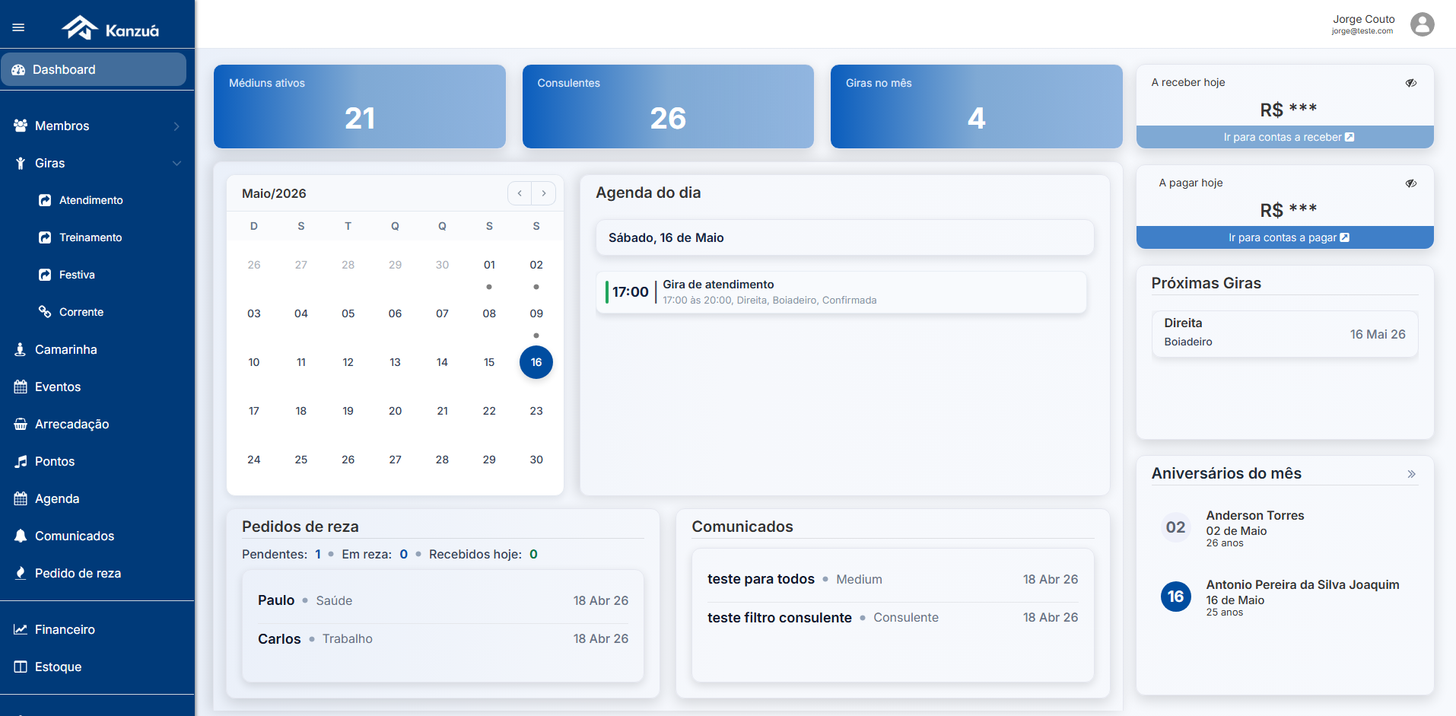Open the 'teste para todos' comunicado
This screenshot has height=716, width=1456.
[892, 579]
